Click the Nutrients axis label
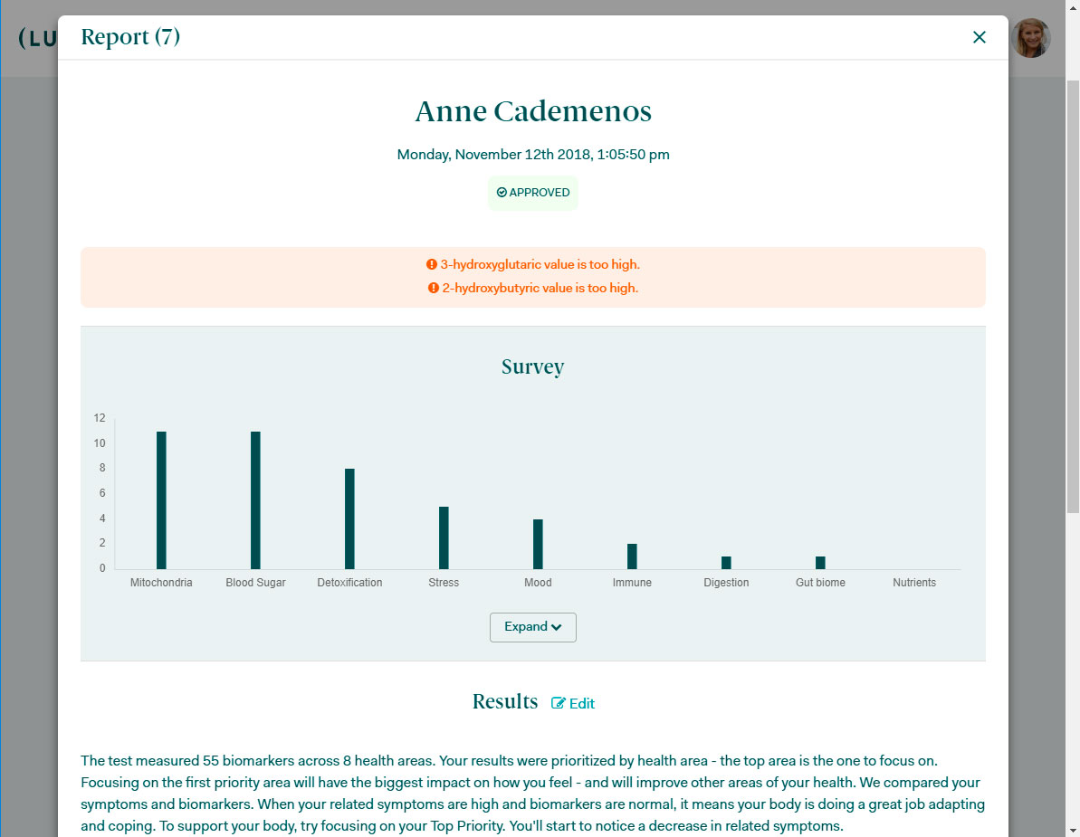Screen dimensions: 1080x837 (914, 583)
